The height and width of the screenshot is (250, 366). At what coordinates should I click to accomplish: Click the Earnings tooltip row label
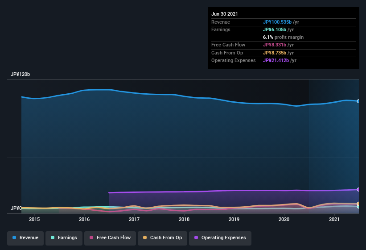[x=221, y=29]
